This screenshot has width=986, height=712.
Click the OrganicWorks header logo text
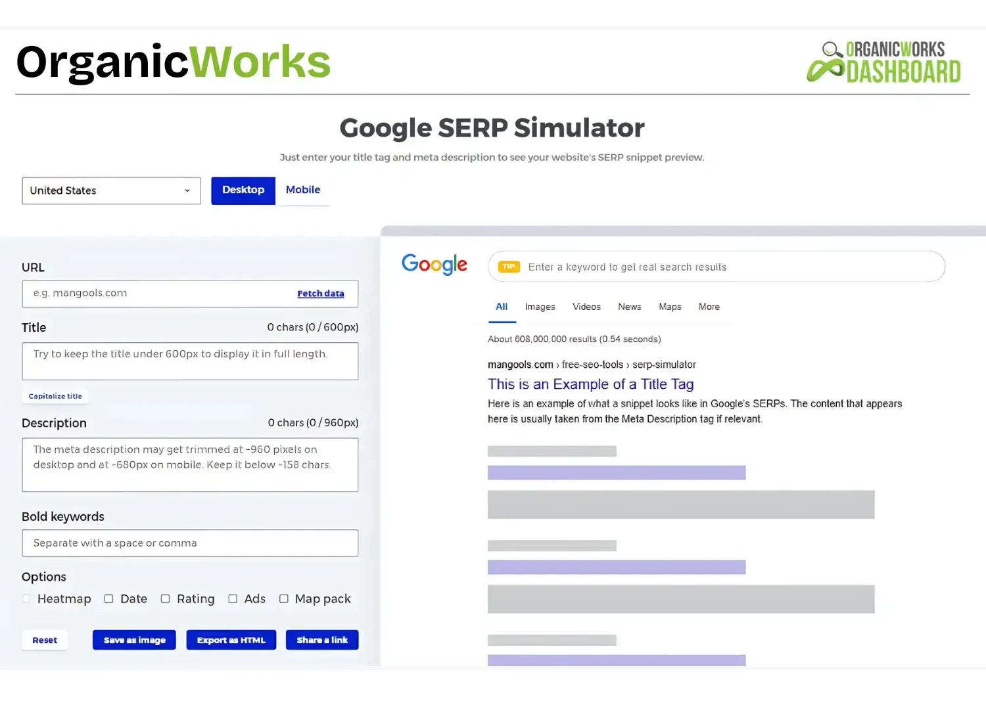pyautogui.click(x=174, y=62)
